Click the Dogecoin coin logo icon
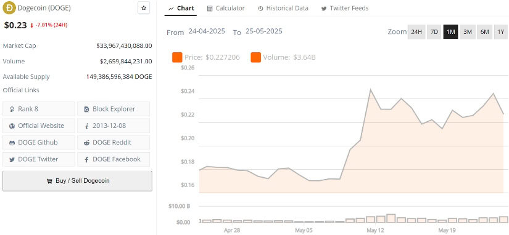The height and width of the screenshot is (235, 509). (x=9, y=8)
